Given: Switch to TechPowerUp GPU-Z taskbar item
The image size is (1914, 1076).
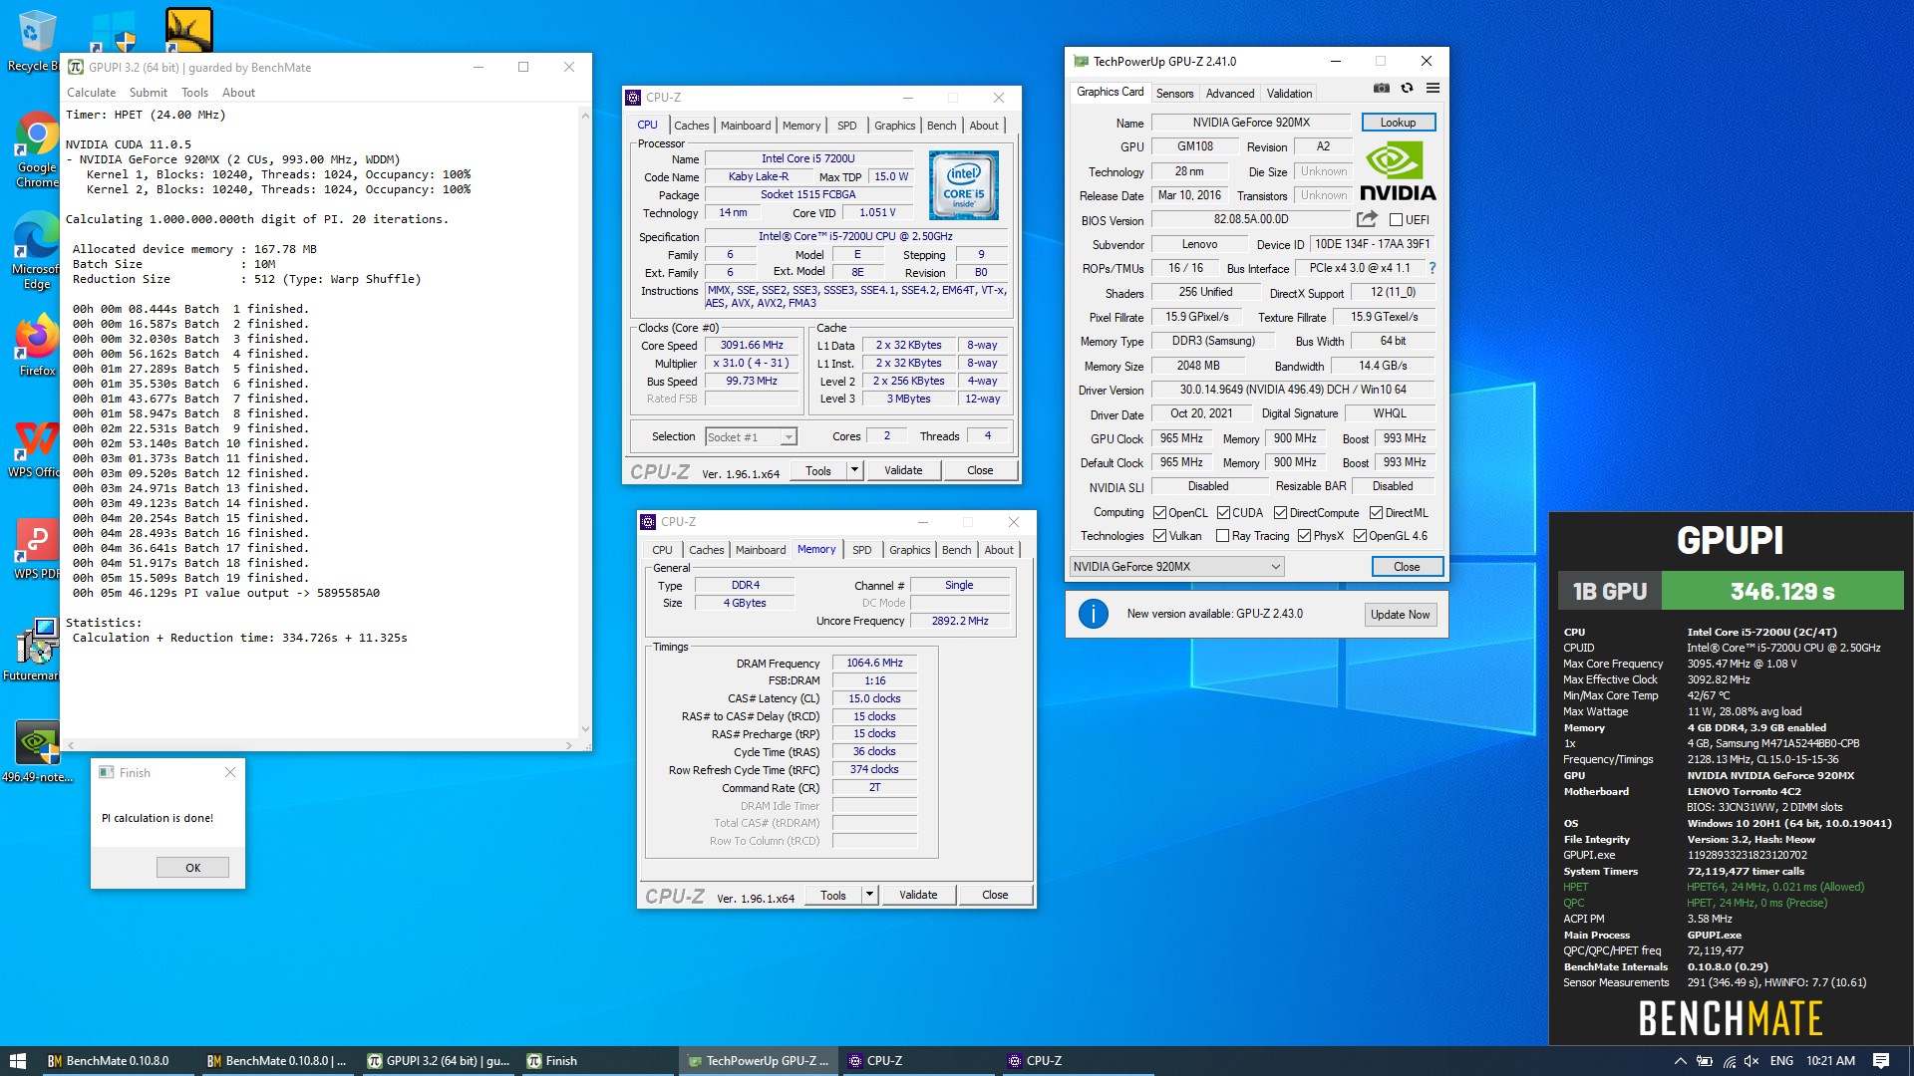Looking at the screenshot, I should 758,1061.
